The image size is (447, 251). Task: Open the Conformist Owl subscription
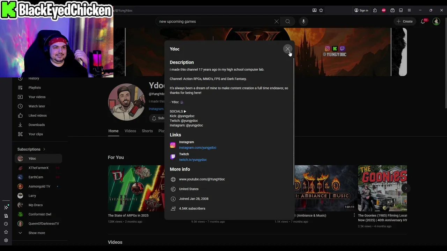38,214
